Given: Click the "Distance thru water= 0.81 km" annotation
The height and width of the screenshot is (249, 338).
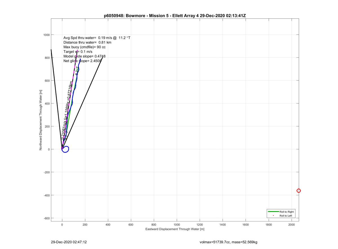Looking at the screenshot, I should [x=87, y=42].
